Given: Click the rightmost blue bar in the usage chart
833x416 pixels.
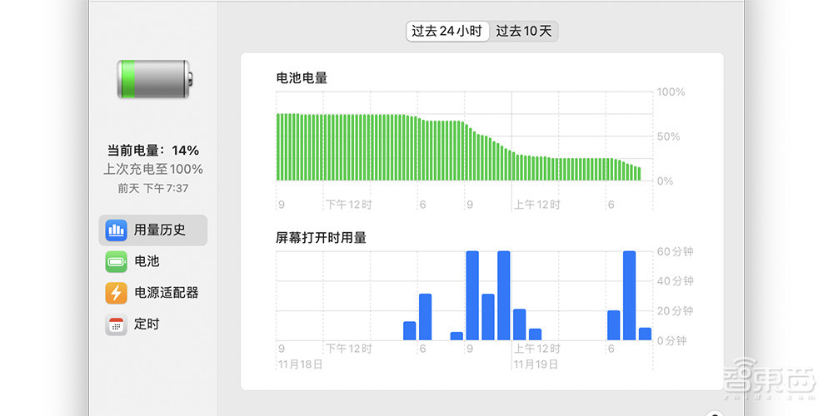Looking at the screenshot, I should click(645, 334).
